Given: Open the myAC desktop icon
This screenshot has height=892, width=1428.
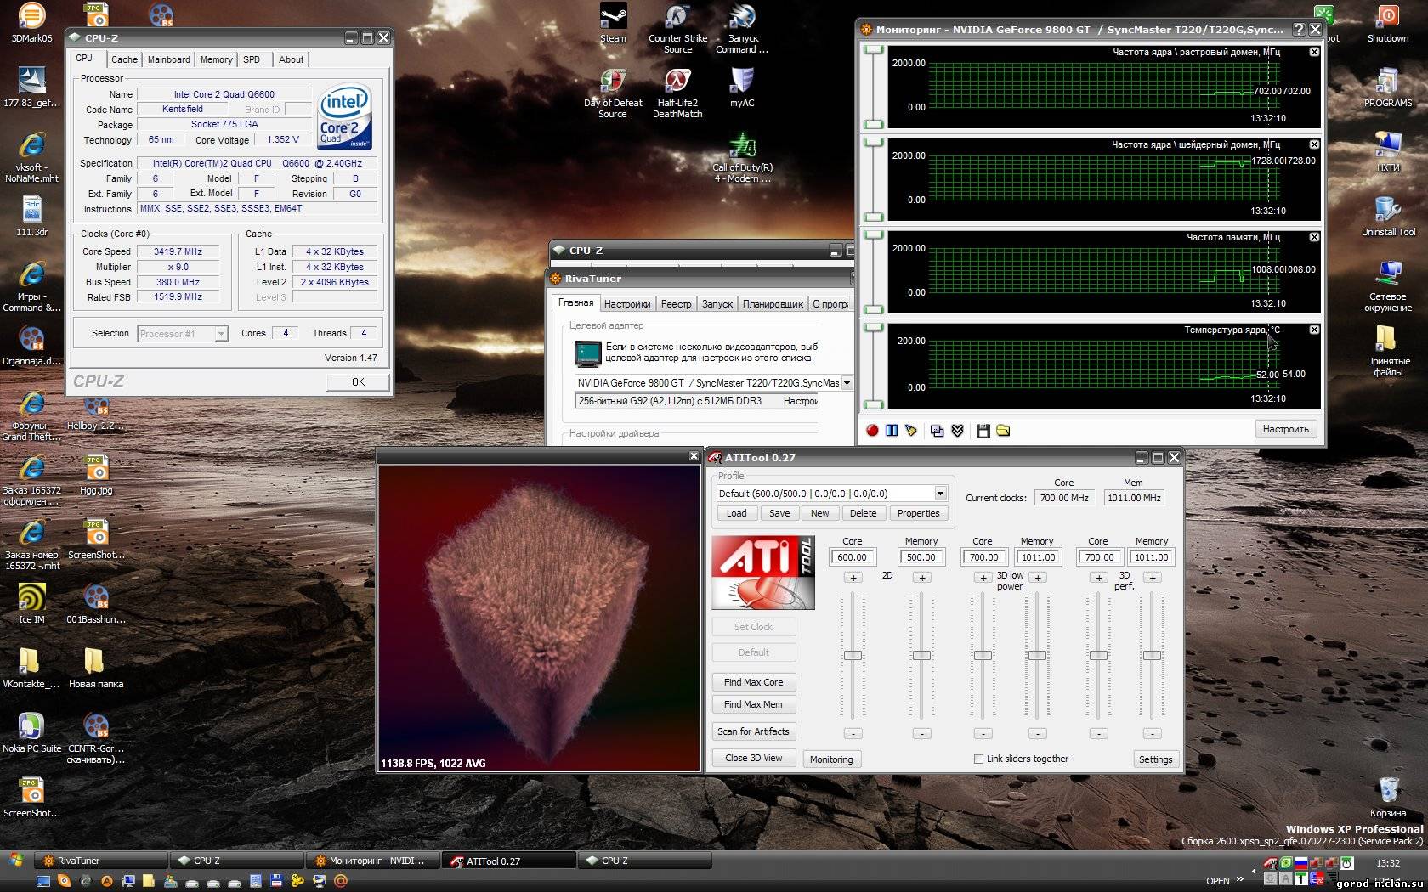Looking at the screenshot, I should 742,88.
